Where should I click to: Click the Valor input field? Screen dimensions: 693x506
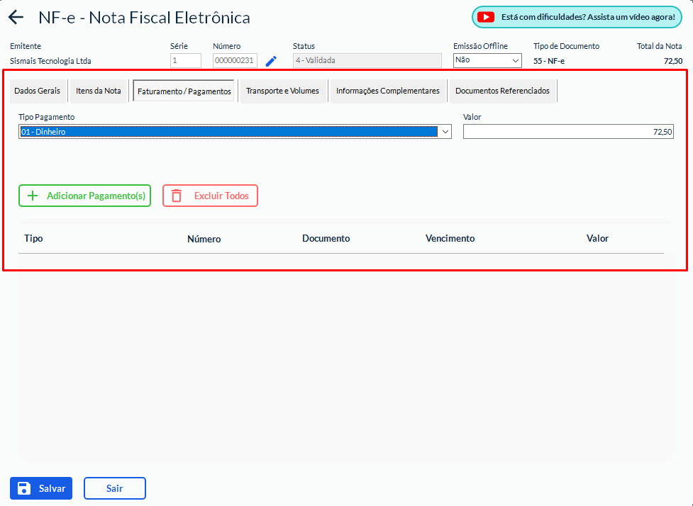pyautogui.click(x=567, y=132)
